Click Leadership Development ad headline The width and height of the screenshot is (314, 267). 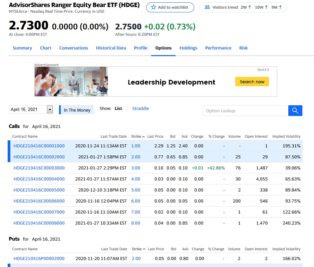172,82
